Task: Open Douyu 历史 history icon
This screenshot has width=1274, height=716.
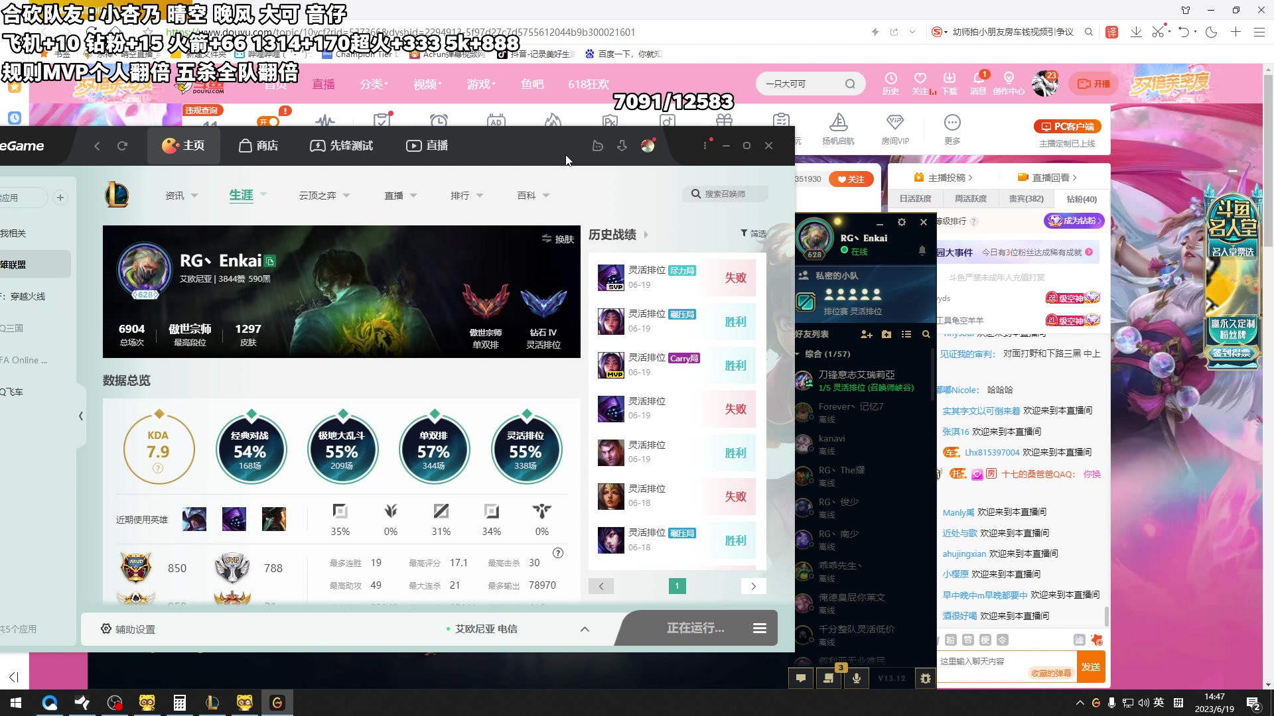Action: point(890,83)
